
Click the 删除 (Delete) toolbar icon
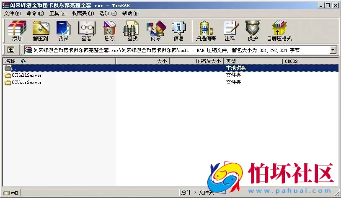tap(110, 31)
